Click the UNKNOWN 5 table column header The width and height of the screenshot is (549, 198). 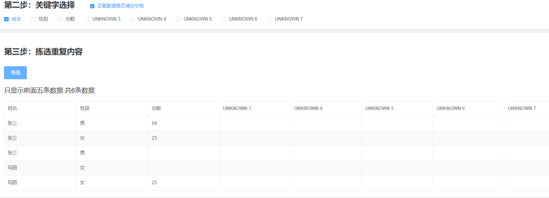point(397,109)
